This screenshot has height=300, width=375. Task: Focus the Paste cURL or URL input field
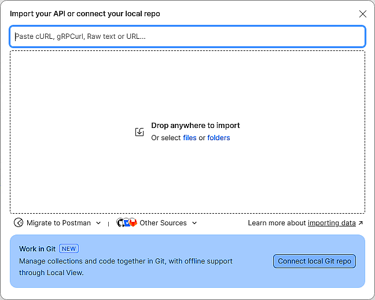187,36
